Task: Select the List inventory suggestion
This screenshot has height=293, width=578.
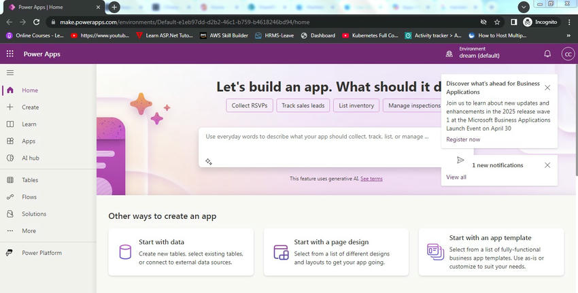Action: (356, 105)
